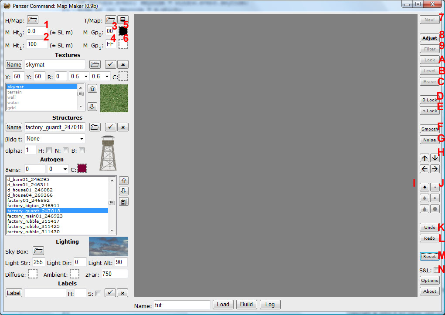Click the Redo button
Image resolution: width=445 pixels, height=315 pixels.
[x=430, y=238]
